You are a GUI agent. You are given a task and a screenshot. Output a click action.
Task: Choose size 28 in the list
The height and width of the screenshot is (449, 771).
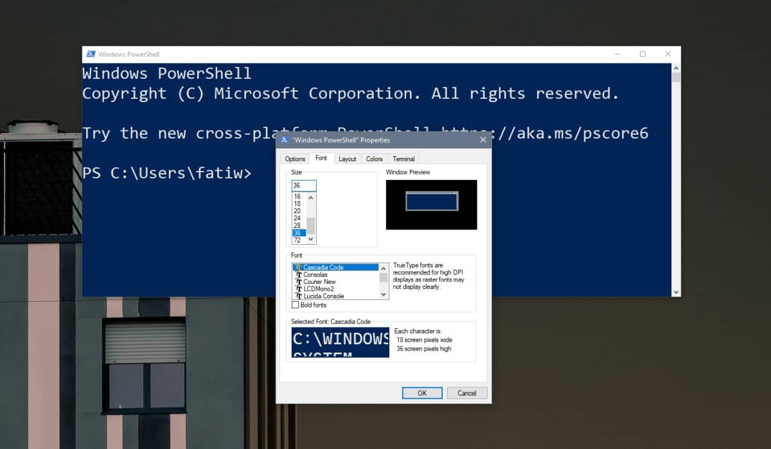pyautogui.click(x=297, y=226)
